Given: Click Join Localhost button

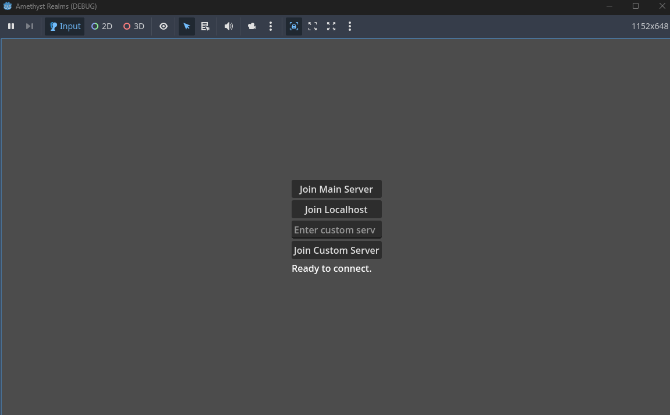Looking at the screenshot, I should [x=336, y=210].
